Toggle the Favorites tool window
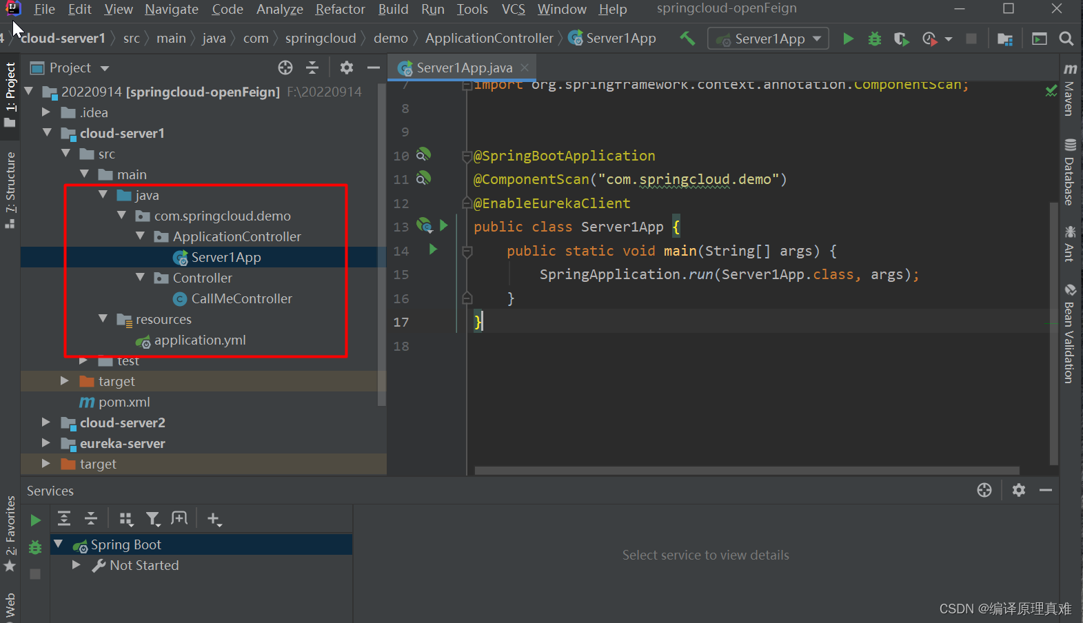This screenshot has width=1083, height=623. [10, 534]
